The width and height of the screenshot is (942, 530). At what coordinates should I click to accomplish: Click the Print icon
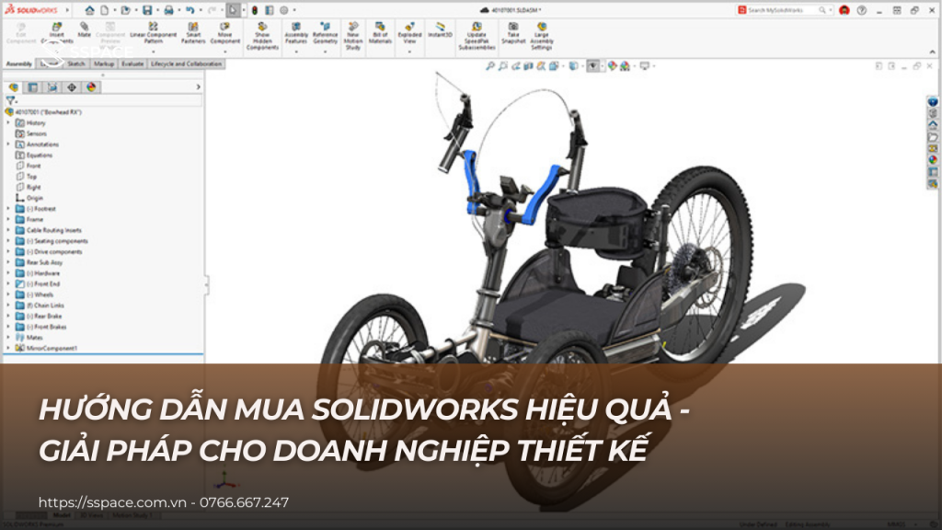tap(169, 10)
